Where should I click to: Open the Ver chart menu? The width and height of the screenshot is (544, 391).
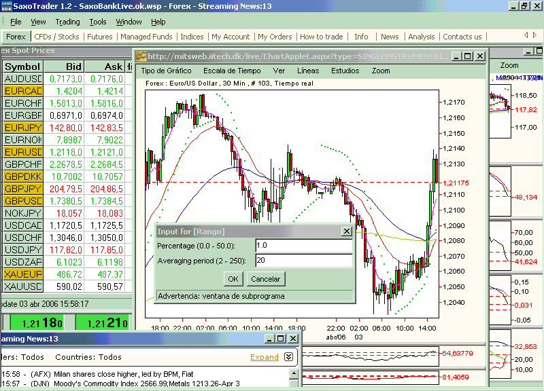point(279,71)
